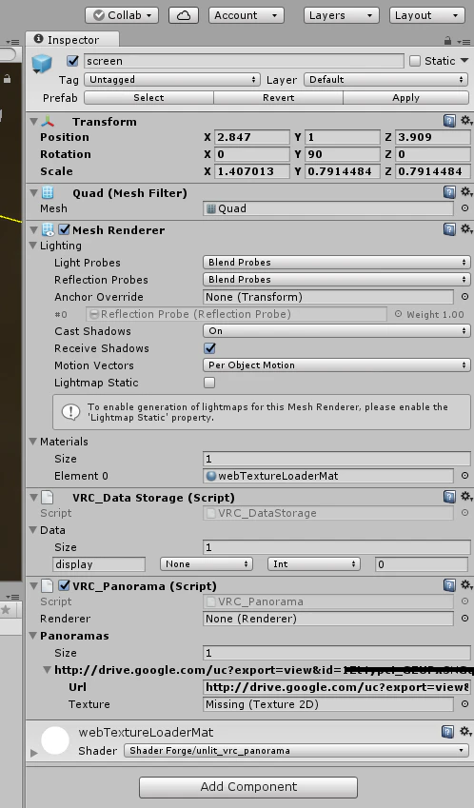Toggle the VRC_Panorama enabled checkbox
474x808 pixels.
click(64, 585)
